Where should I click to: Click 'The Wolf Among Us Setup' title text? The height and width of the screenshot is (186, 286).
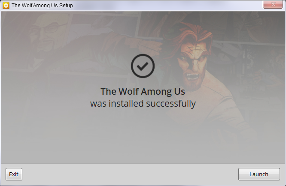[42, 6]
